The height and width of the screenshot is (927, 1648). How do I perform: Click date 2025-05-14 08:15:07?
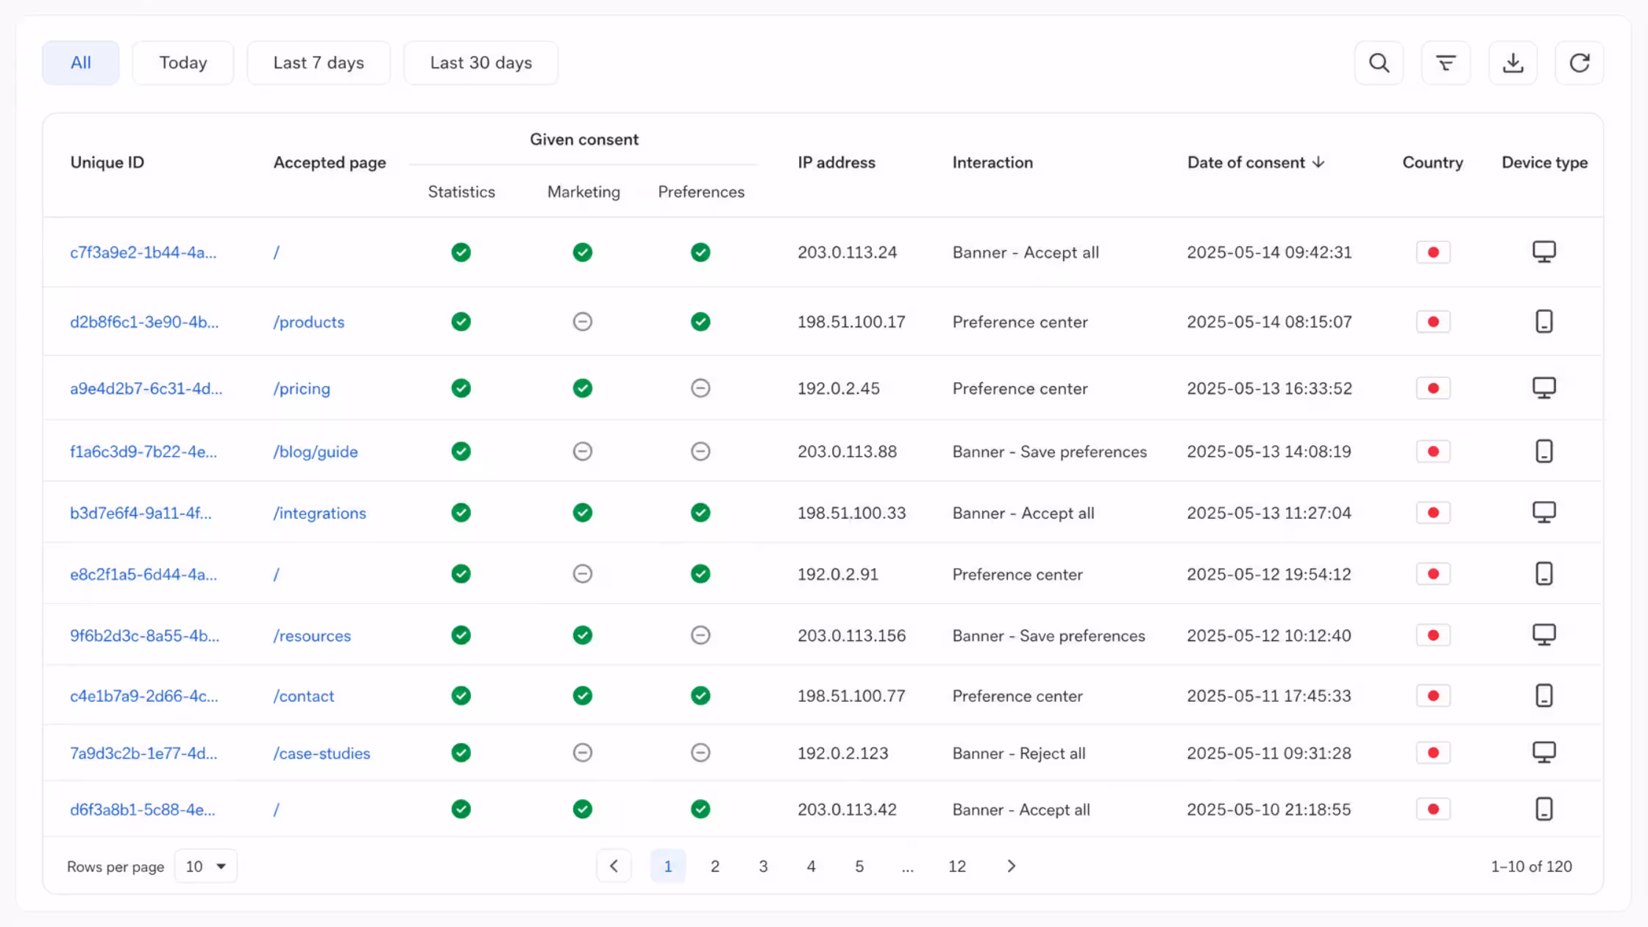pos(1269,322)
